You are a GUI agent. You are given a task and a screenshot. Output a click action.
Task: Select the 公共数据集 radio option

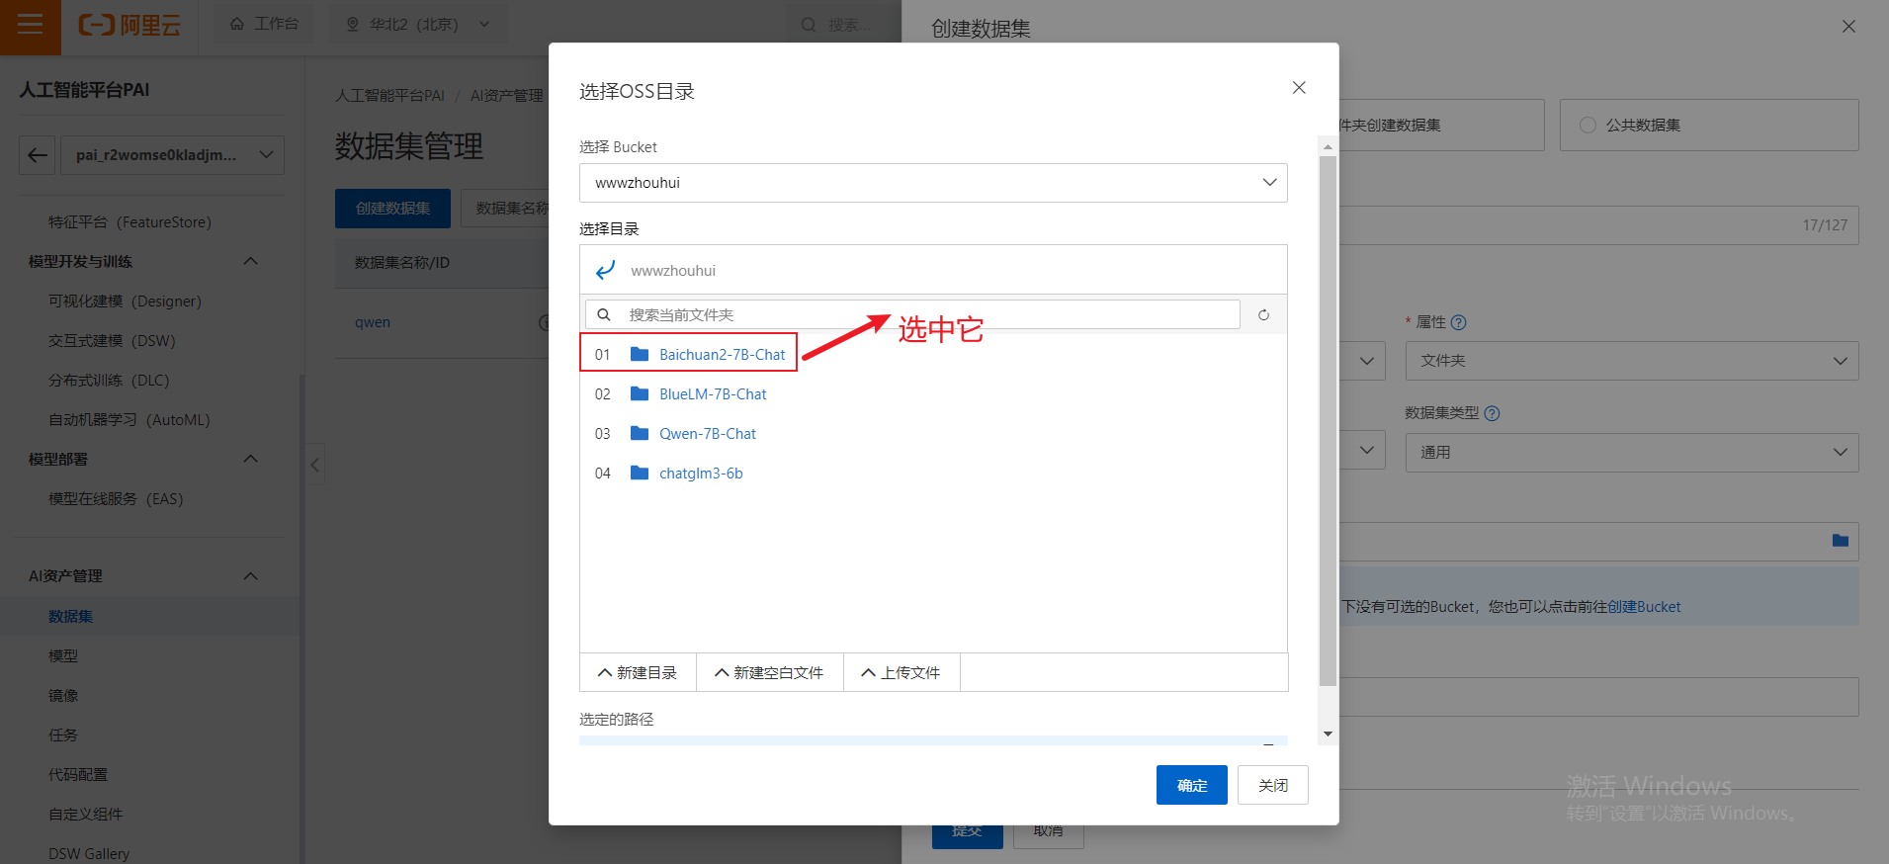1588,126
